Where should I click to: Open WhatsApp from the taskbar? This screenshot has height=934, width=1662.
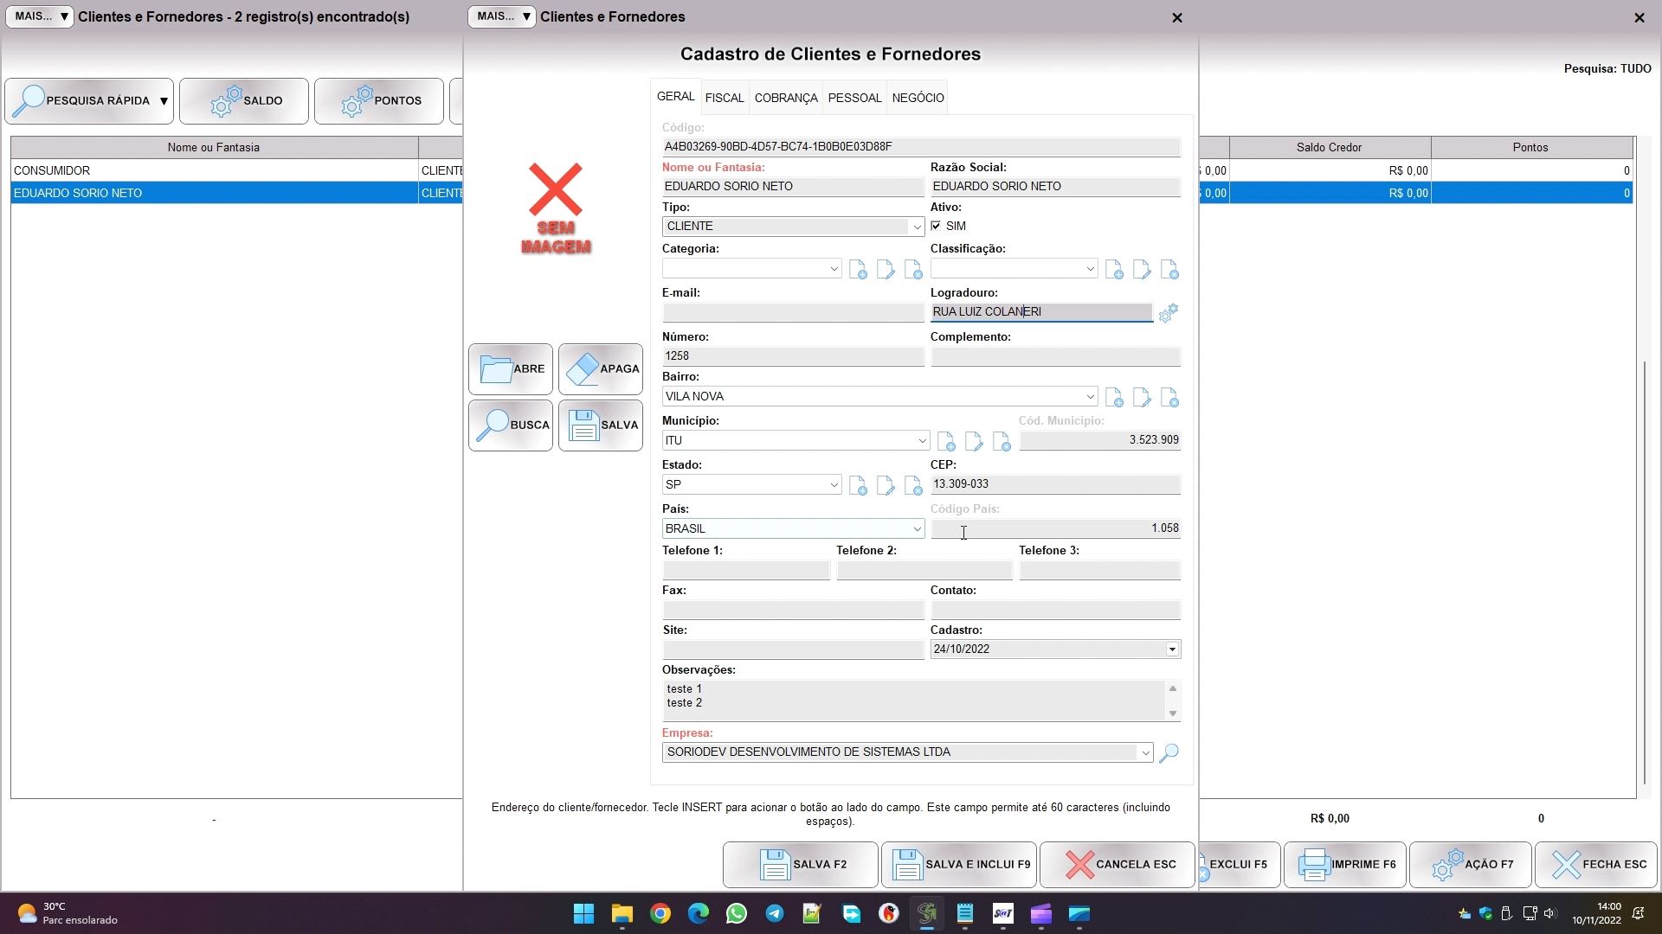[x=737, y=914]
